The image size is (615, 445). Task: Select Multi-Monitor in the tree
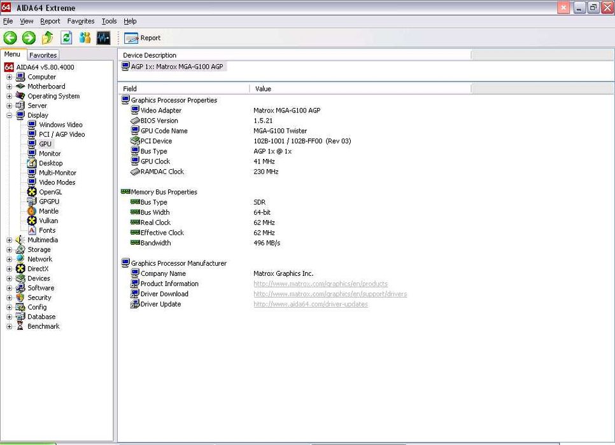pyautogui.click(x=57, y=173)
